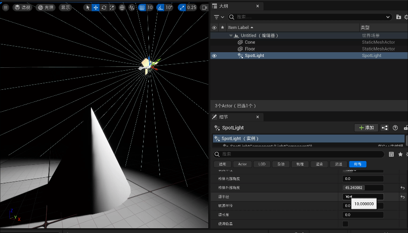Filter details by 物理 category

point(300,164)
